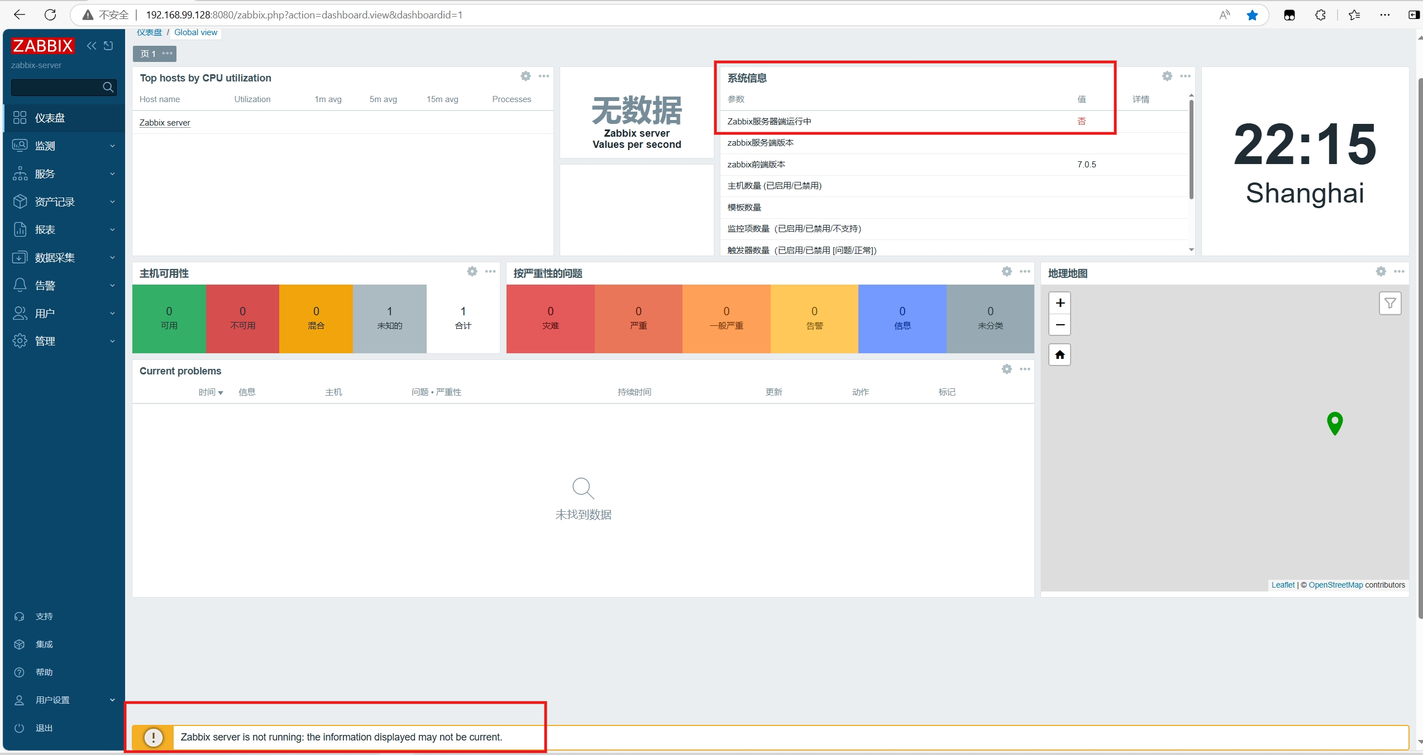Open 主机可用性 widget settings gear

[x=472, y=271]
